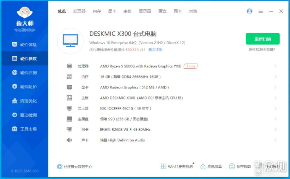Open 硬件体检 in the sidebar
290x179 pixels.
pos(25,44)
